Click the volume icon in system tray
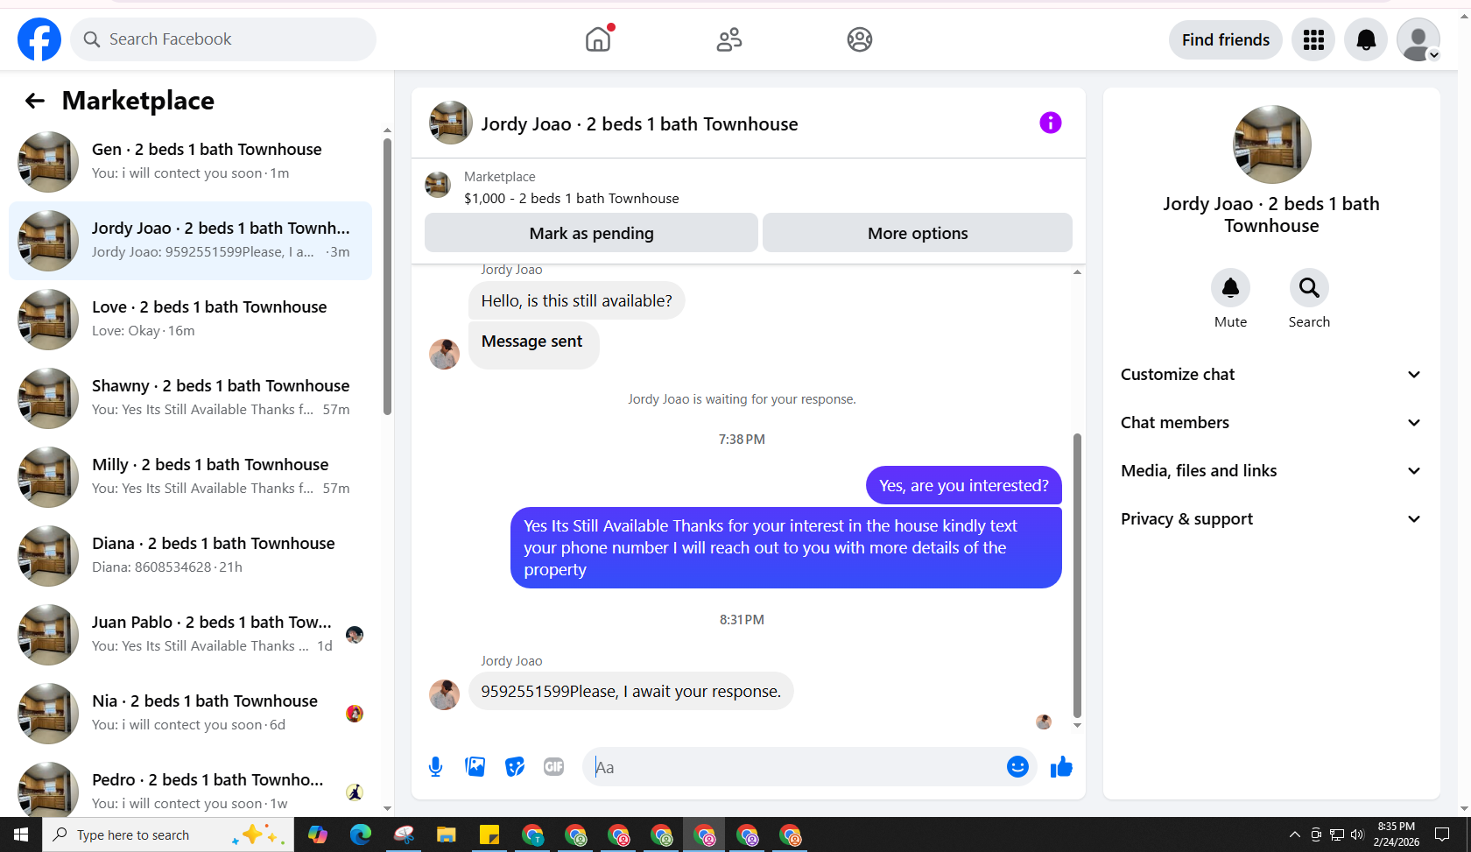This screenshot has width=1471, height=852. 1358,834
